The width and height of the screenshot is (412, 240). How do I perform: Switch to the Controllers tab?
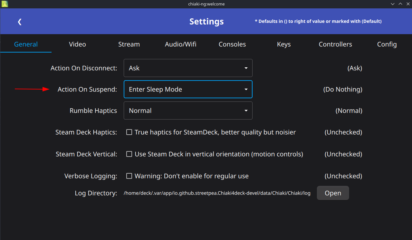tap(335, 44)
